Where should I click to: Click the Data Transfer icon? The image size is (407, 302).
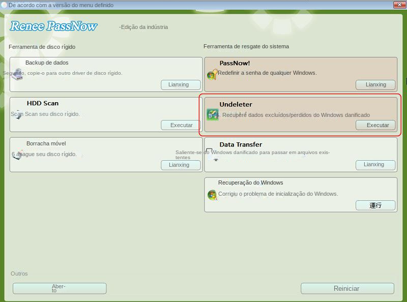212,155
